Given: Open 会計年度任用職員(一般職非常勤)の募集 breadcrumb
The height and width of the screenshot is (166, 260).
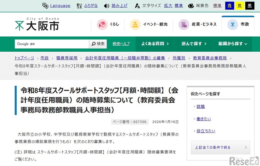Looking at the screenshot, I should click(x=125, y=58).
